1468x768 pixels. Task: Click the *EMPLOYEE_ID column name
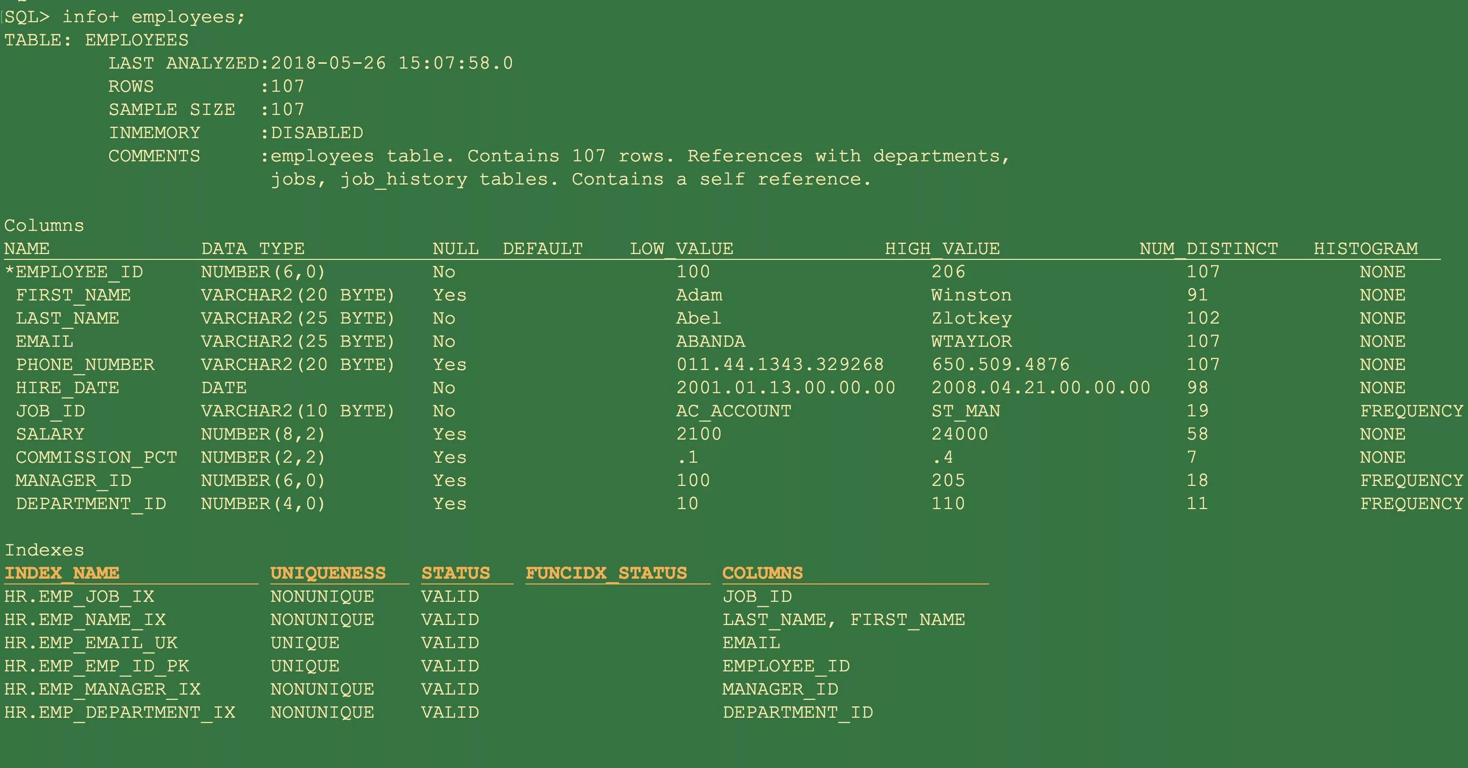click(73, 272)
